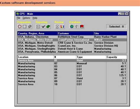The height and width of the screenshot is (109, 140).
Task: Select crane row 06 with 125 T
Action: (72, 75)
